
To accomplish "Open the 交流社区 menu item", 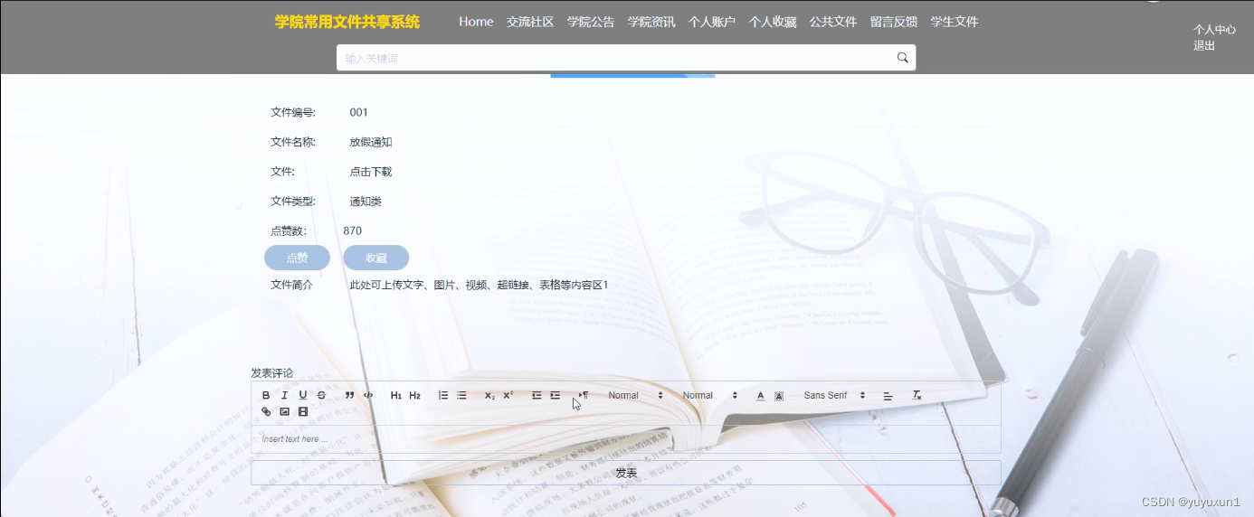I will click(530, 22).
